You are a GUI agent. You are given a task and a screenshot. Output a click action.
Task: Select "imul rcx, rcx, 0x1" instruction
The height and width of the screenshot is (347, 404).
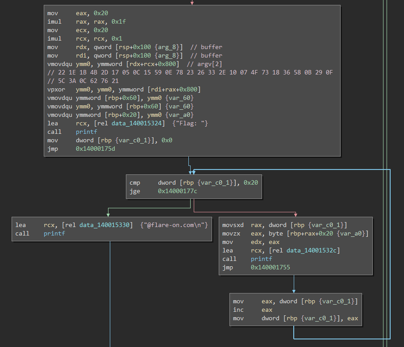click(x=85, y=39)
